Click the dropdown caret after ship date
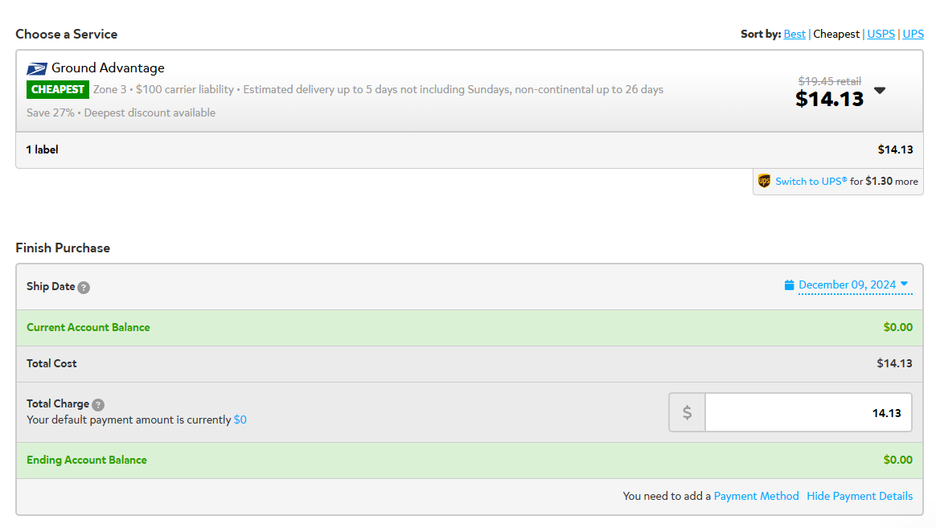Screen dimensions: 936x528 [905, 284]
